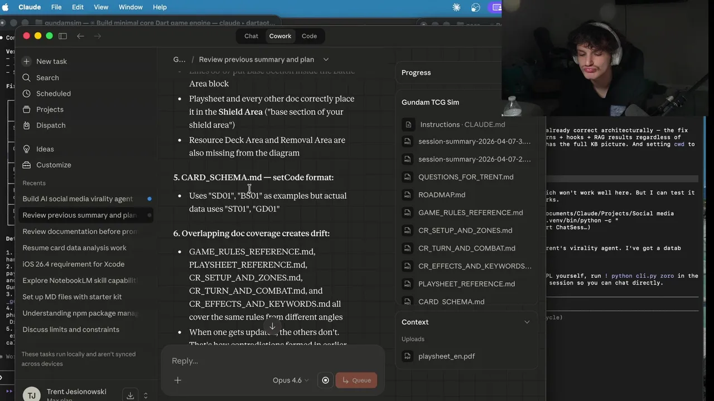Click the Gundam TCG Sim project heading
The image size is (714, 401).
(x=430, y=102)
